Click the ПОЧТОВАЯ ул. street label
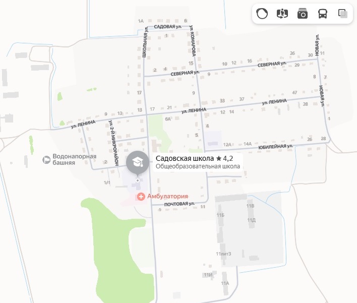 click(180, 204)
